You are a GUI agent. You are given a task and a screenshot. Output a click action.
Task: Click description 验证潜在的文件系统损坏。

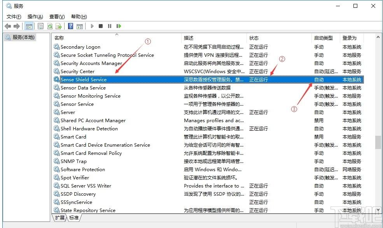[211, 177]
